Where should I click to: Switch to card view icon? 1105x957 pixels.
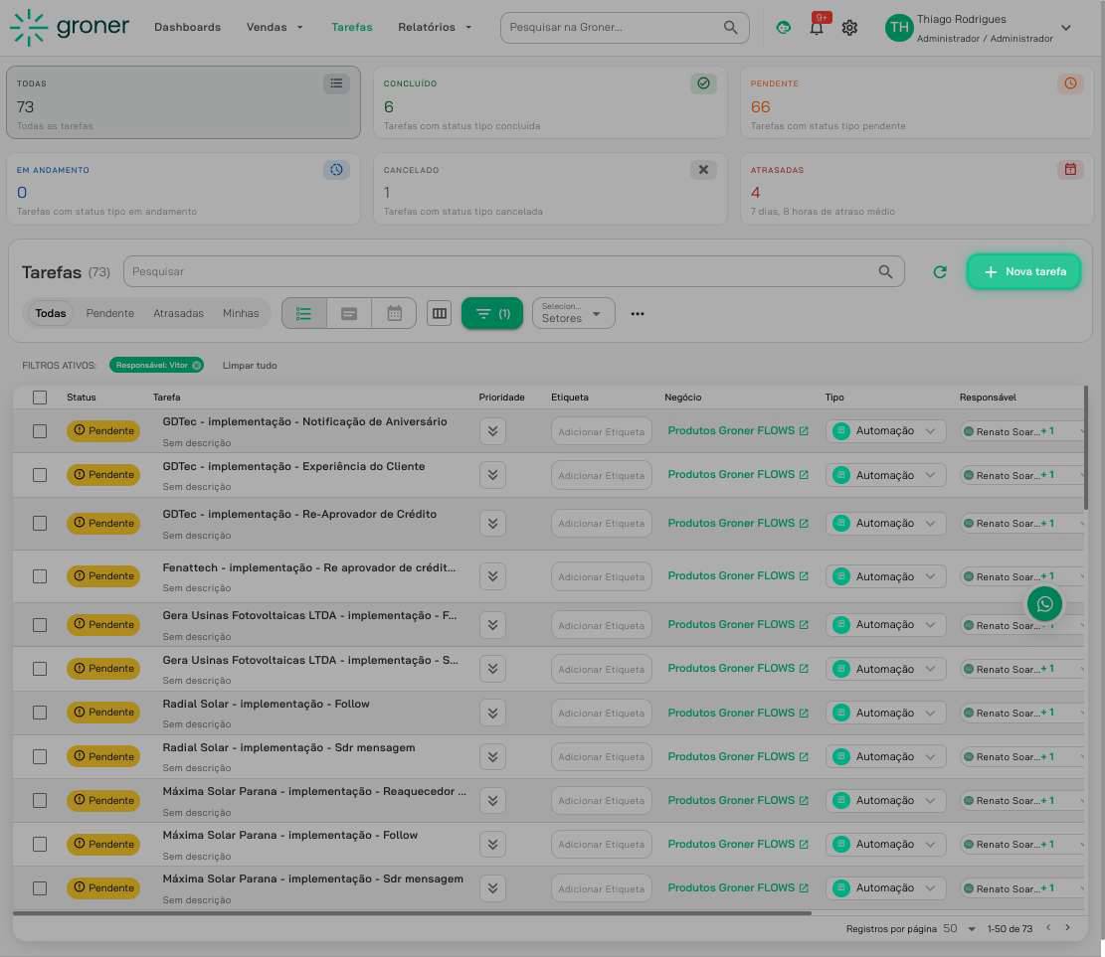[349, 313]
